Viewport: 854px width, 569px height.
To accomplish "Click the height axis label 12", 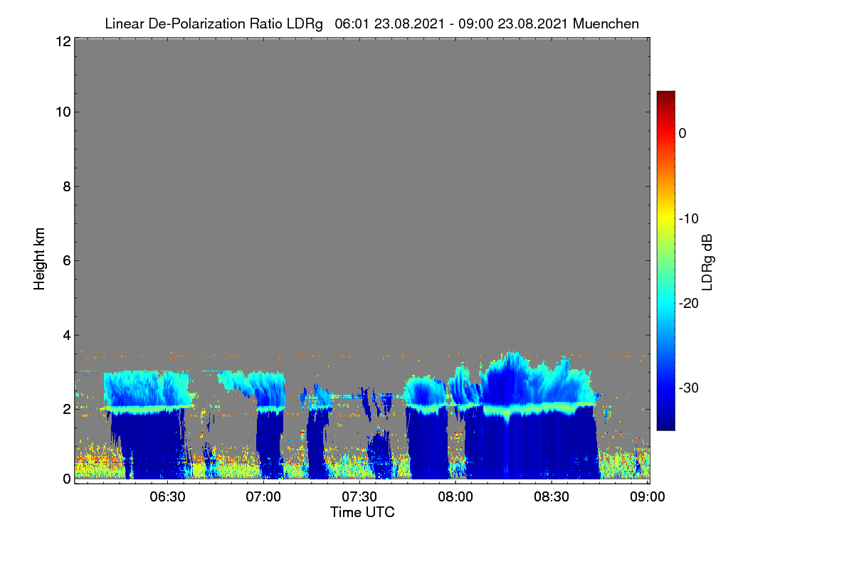I will pyautogui.click(x=63, y=41).
